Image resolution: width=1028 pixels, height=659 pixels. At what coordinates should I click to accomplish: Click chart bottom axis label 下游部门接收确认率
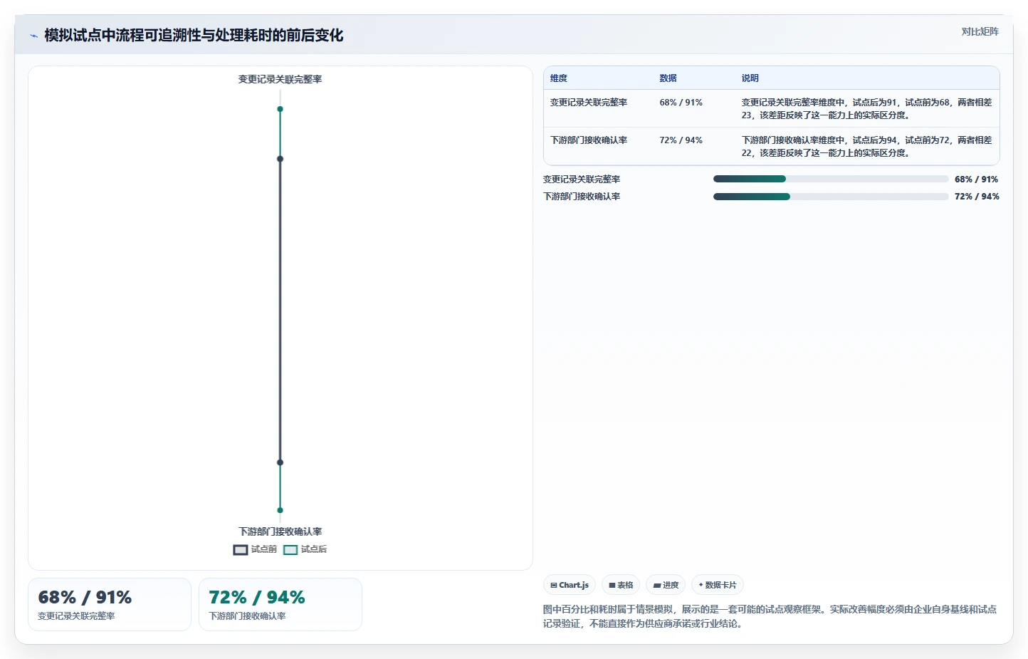pos(280,531)
